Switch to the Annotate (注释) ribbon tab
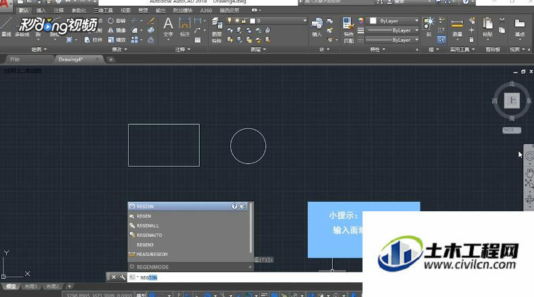The width and height of the screenshot is (534, 297). [59, 11]
